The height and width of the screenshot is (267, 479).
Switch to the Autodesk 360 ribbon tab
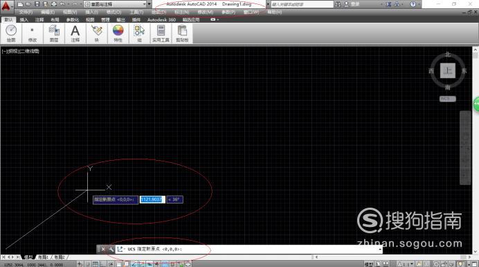pos(161,20)
